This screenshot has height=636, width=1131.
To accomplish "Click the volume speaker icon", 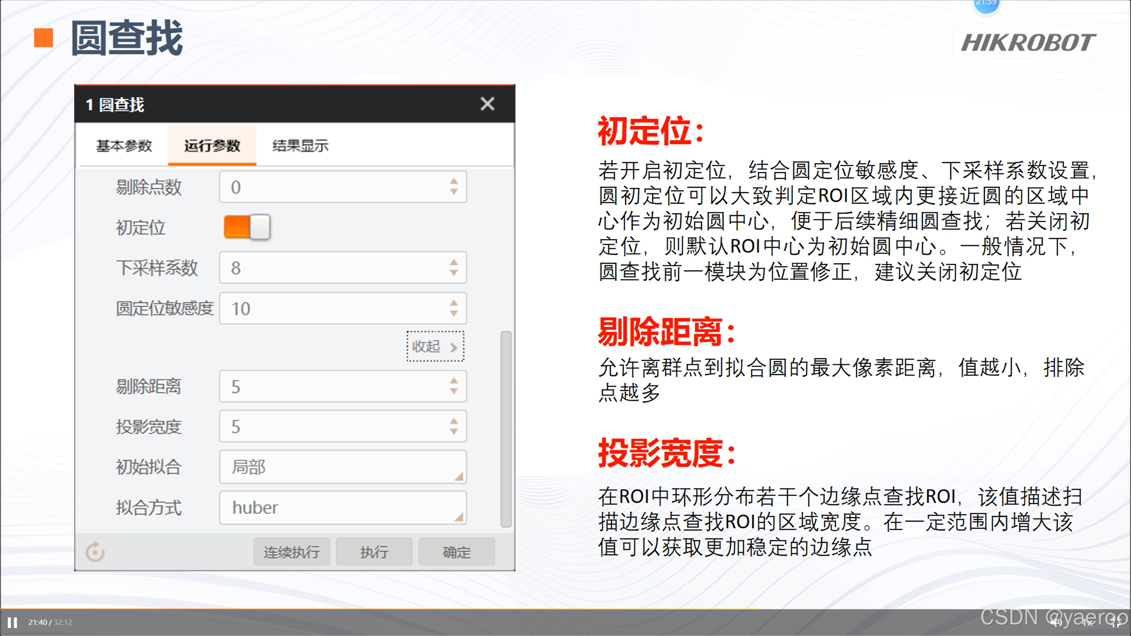I will (x=1055, y=623).
